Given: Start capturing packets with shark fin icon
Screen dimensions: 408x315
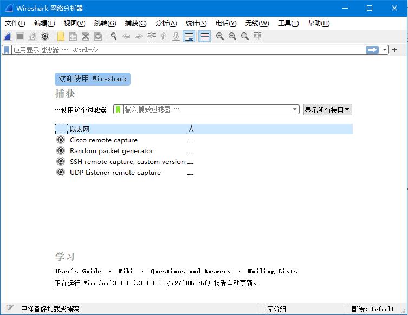Looking at the screenshot, I should (8, 36).
